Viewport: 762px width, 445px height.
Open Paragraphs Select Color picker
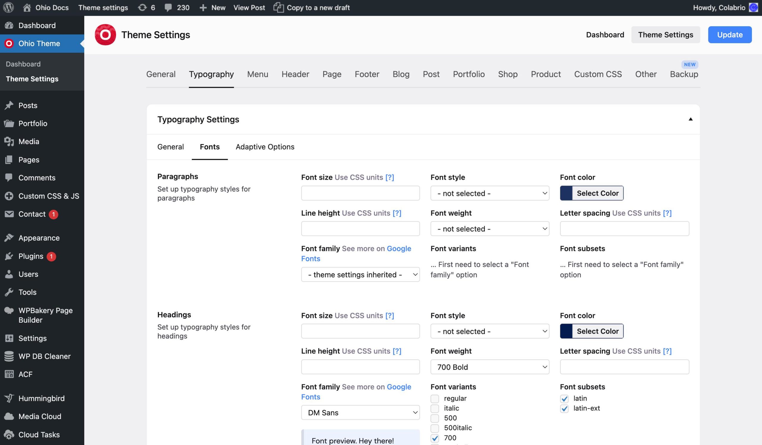(591, 193)
